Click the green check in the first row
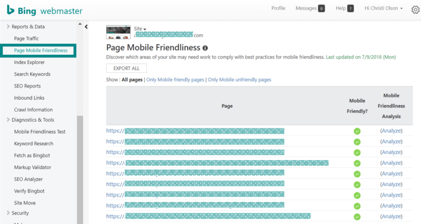This screenshot has width=421, height=224. point(357,131)
